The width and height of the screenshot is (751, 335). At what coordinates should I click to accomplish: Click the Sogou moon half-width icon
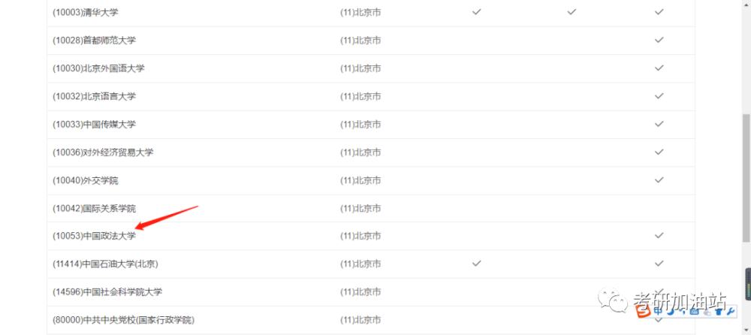671,312
